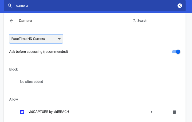Clear the 'camera' search query with the X button
Screen dimensions: 192x122
coord(180,6)
